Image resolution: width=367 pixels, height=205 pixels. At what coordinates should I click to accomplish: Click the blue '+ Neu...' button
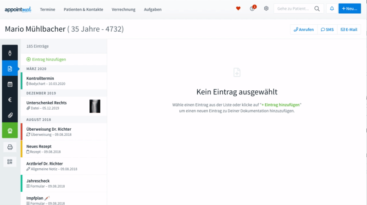point(350,9)
